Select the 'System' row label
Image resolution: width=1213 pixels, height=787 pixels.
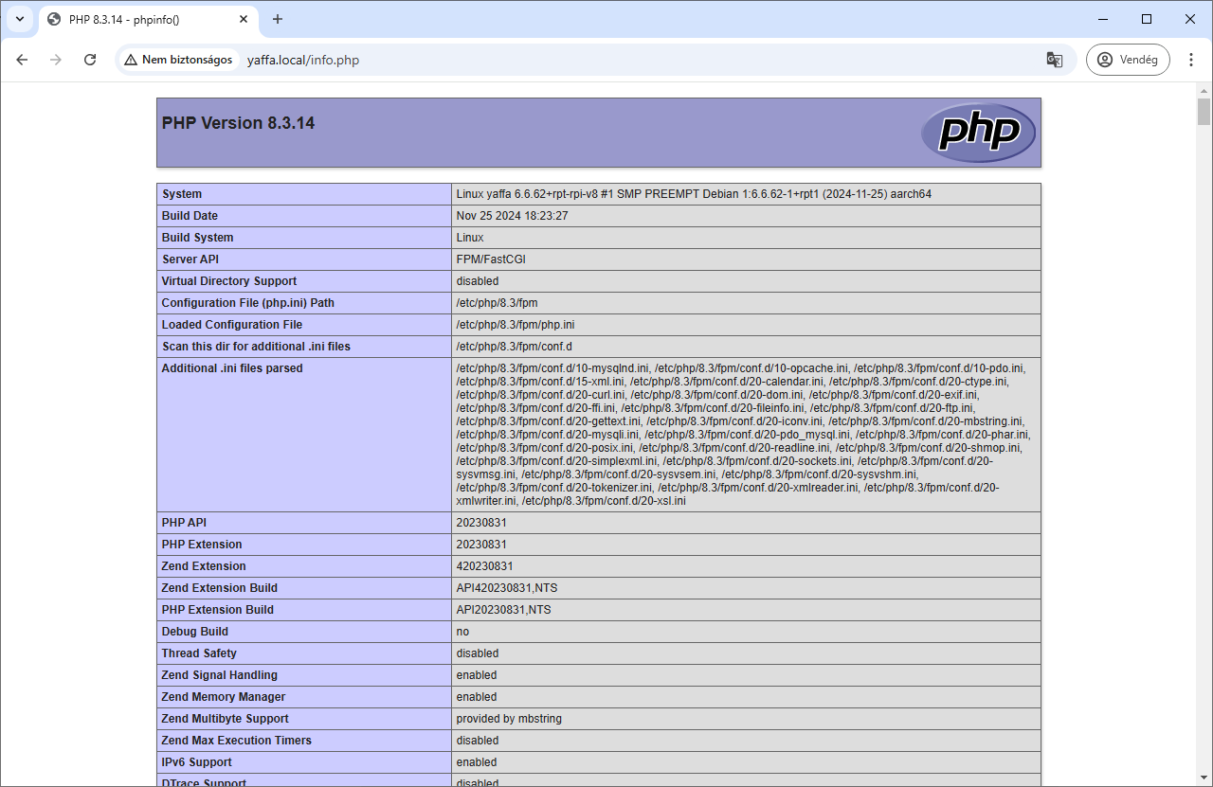point(182,194)
